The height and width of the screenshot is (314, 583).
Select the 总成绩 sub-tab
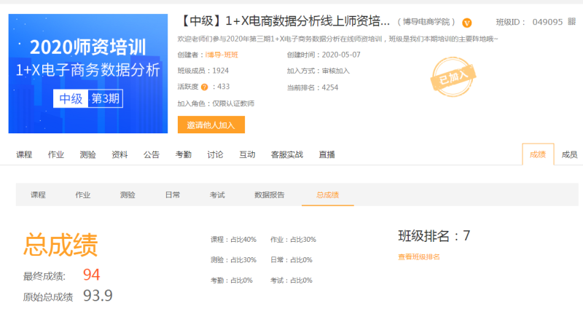coord(327,195)
